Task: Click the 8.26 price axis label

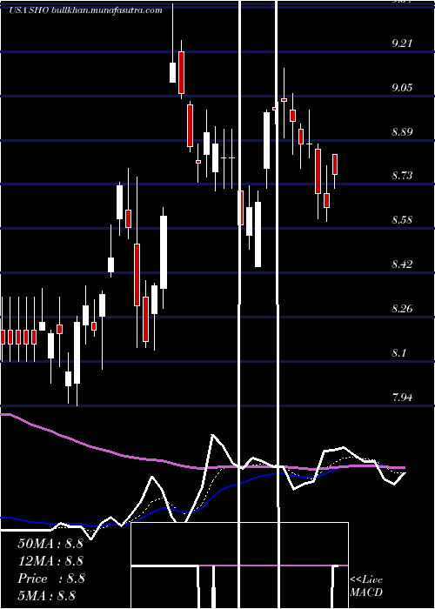Action: pyautogui.click(x=402, y=309)
